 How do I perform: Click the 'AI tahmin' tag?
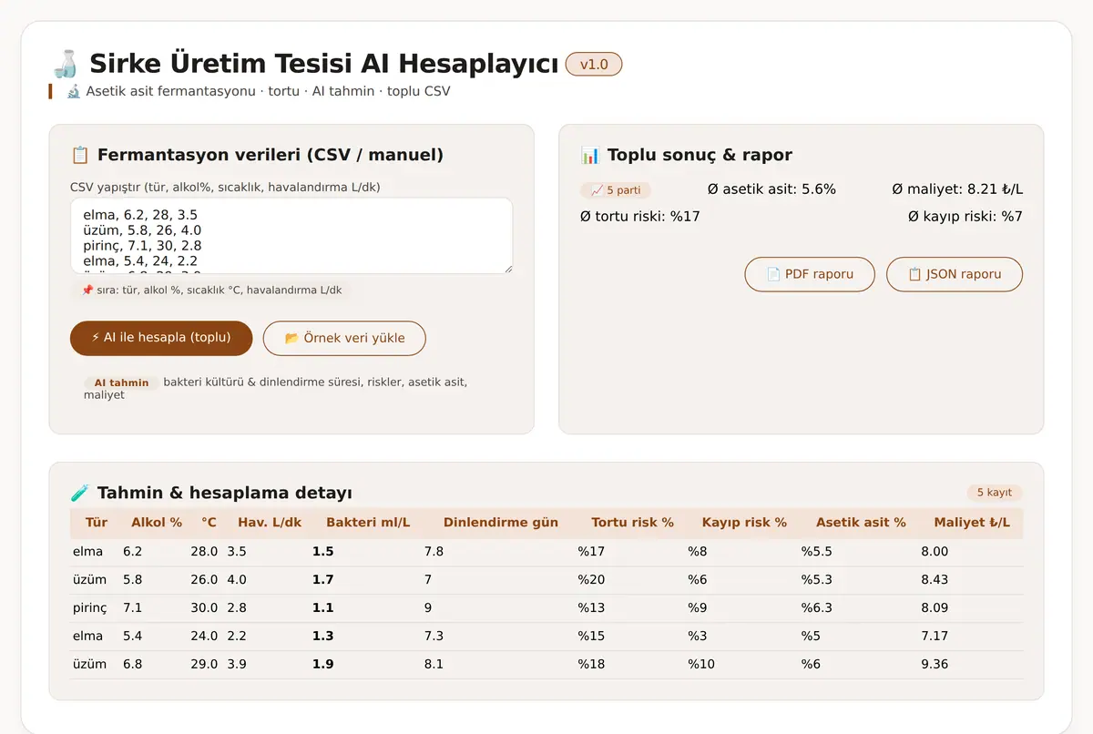click(x=122, y=383)
